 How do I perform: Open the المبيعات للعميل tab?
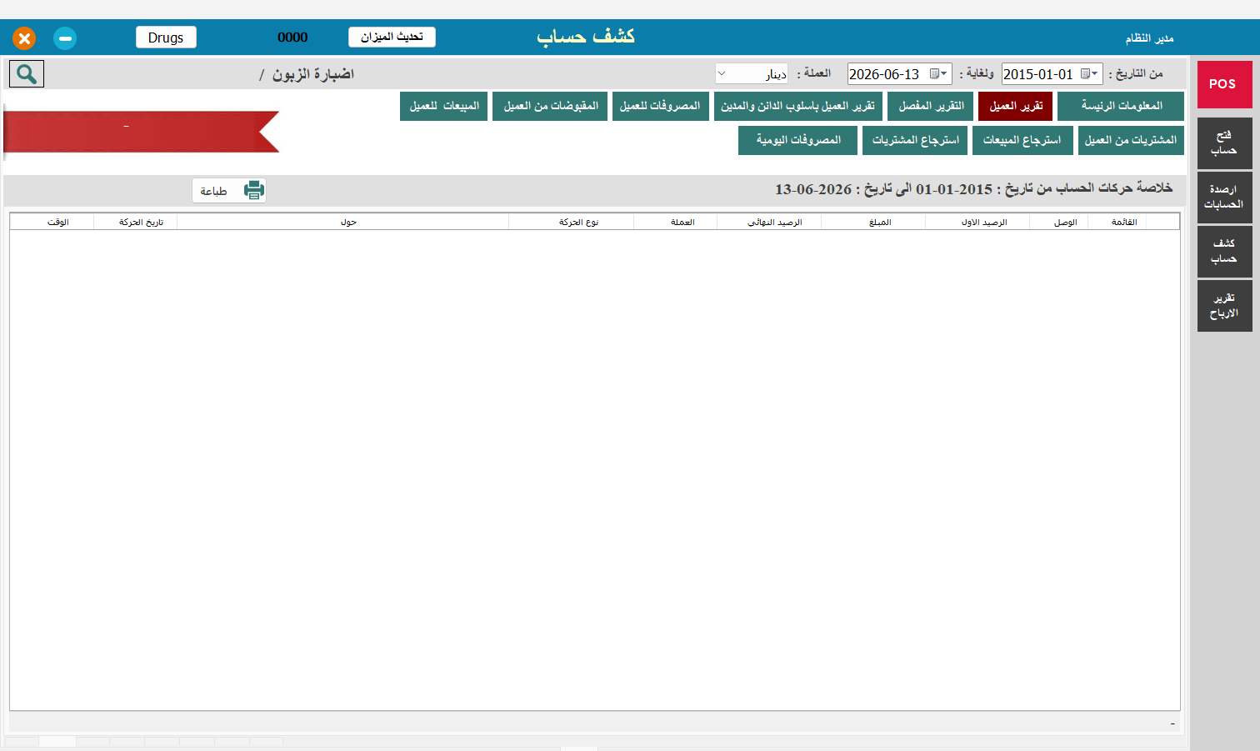pyautogui.click(x=443, y=106)
